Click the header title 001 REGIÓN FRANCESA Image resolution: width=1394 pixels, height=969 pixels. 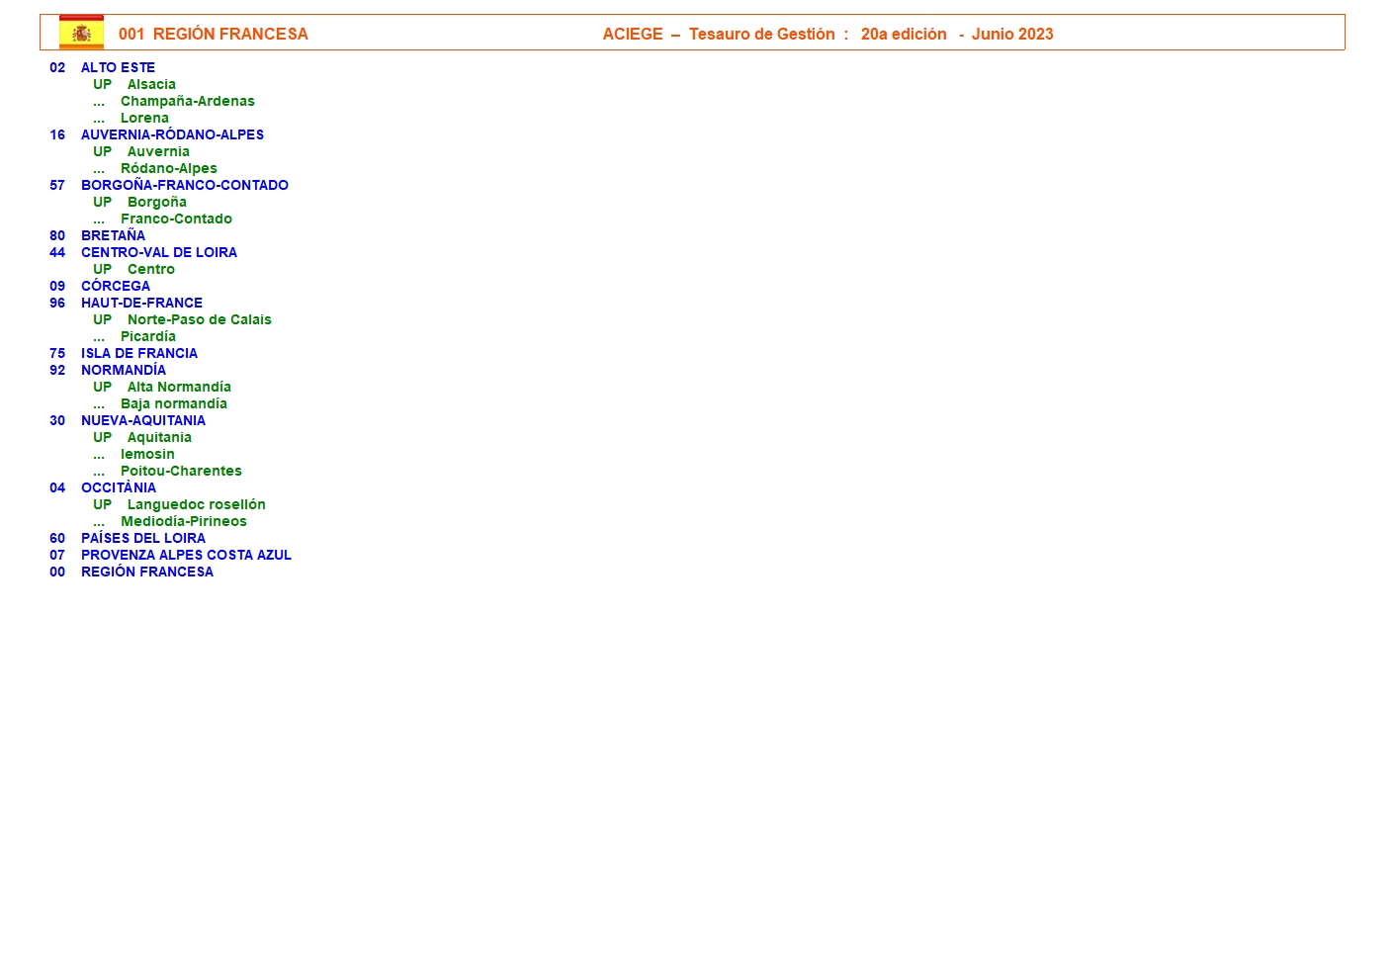pos(213,34)
